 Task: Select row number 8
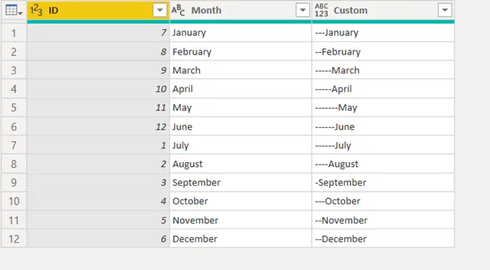coord(14,164)
